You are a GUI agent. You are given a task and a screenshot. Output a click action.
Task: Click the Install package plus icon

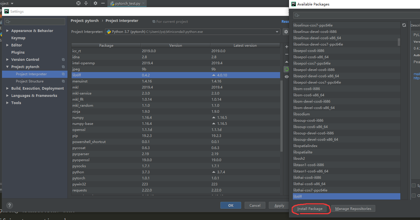(286, 46)
